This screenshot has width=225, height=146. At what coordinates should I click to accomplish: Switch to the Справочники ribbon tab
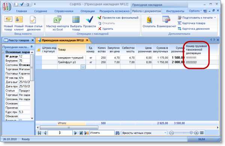point(64,11)
